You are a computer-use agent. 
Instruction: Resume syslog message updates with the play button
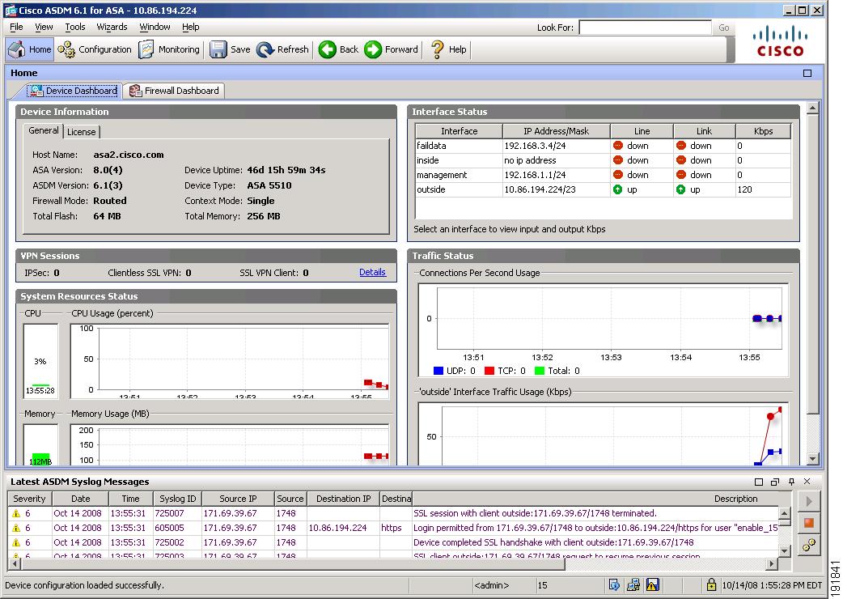point(808,502)
